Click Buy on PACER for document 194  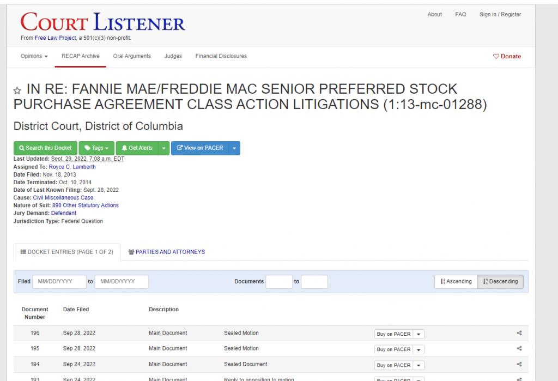click(393, 365)
